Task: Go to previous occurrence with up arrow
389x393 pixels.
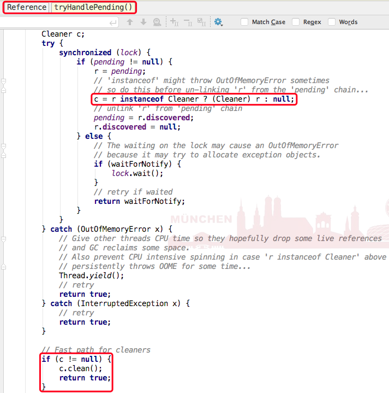Action: (130, 22)
